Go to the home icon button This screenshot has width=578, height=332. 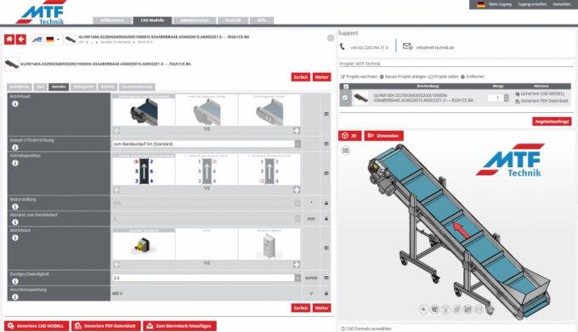(9, 39)
